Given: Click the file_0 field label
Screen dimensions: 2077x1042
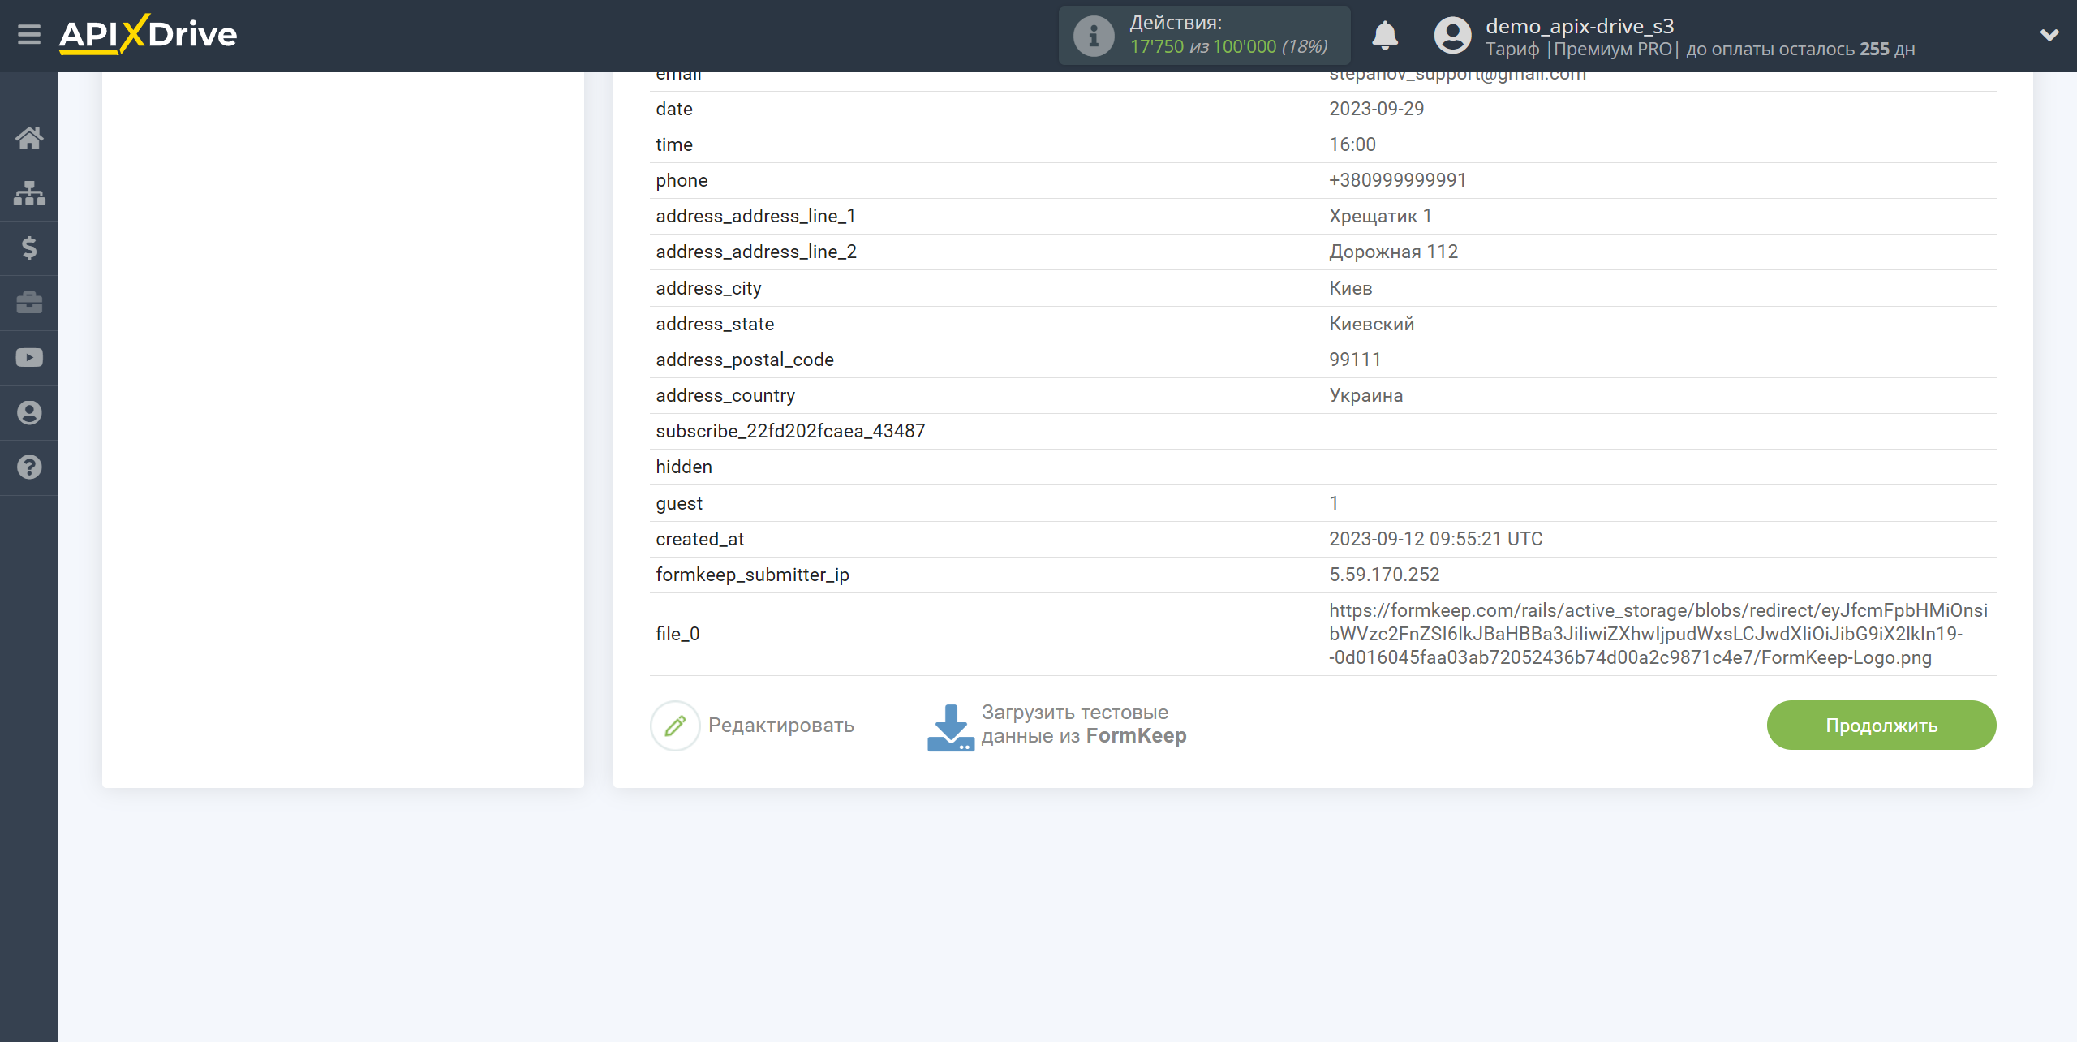Looking at the screenshot, I should 677,634.
